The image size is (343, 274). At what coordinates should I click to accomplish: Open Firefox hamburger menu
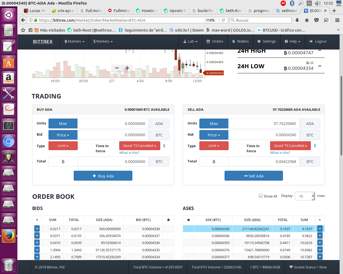(337, 20)
